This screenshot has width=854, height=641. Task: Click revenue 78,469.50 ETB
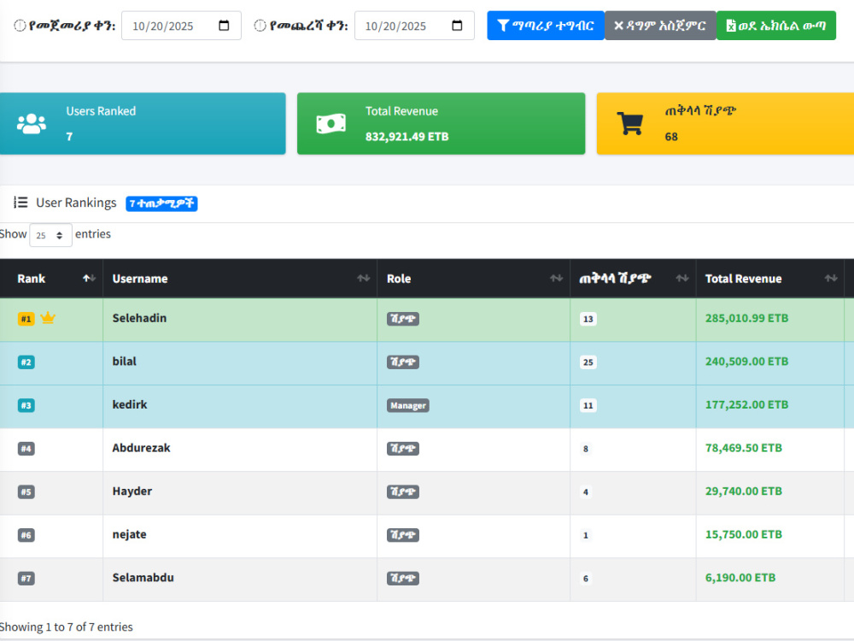click(744, 448)
